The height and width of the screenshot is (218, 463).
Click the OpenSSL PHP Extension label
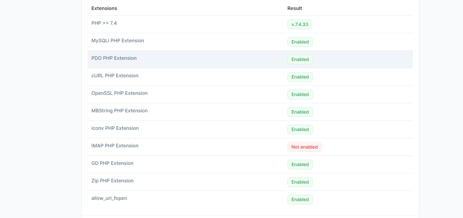pyautogui.click(x=119, y=93)
